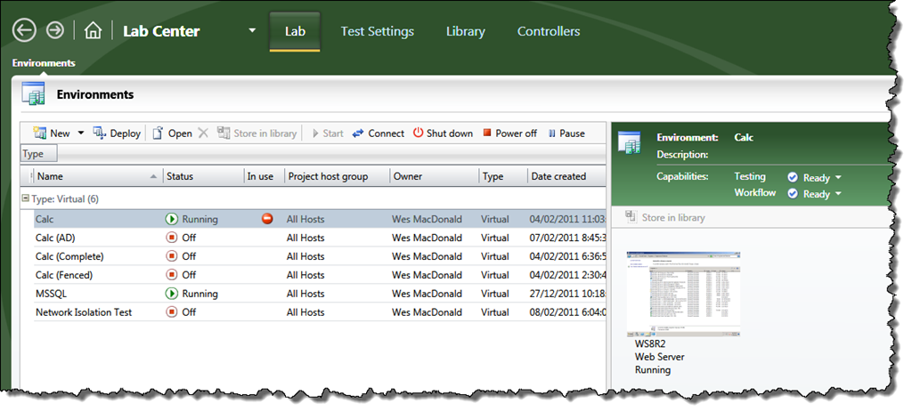Viewport: 912px width, 412px height.
Task: Go to the Home icon
Action: coord(93,31)
